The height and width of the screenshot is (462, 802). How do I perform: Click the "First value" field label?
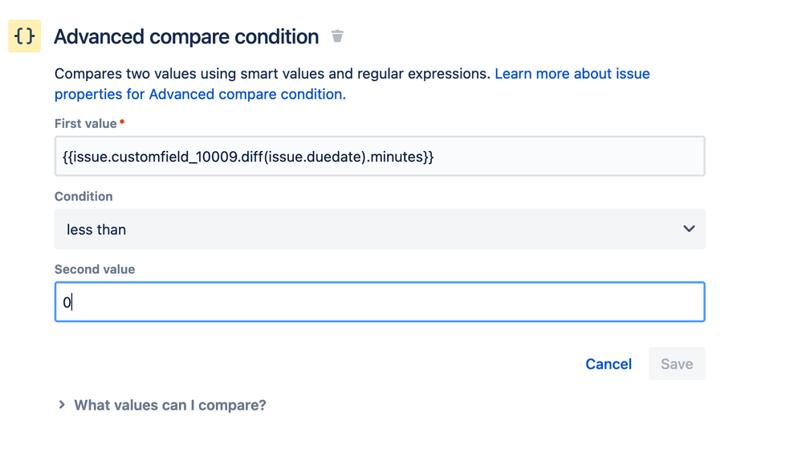tap(85, 124)
